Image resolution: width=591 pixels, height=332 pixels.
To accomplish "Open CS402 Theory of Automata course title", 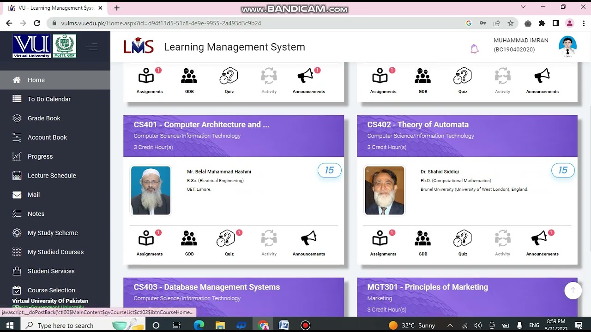I will click(418, 125).
